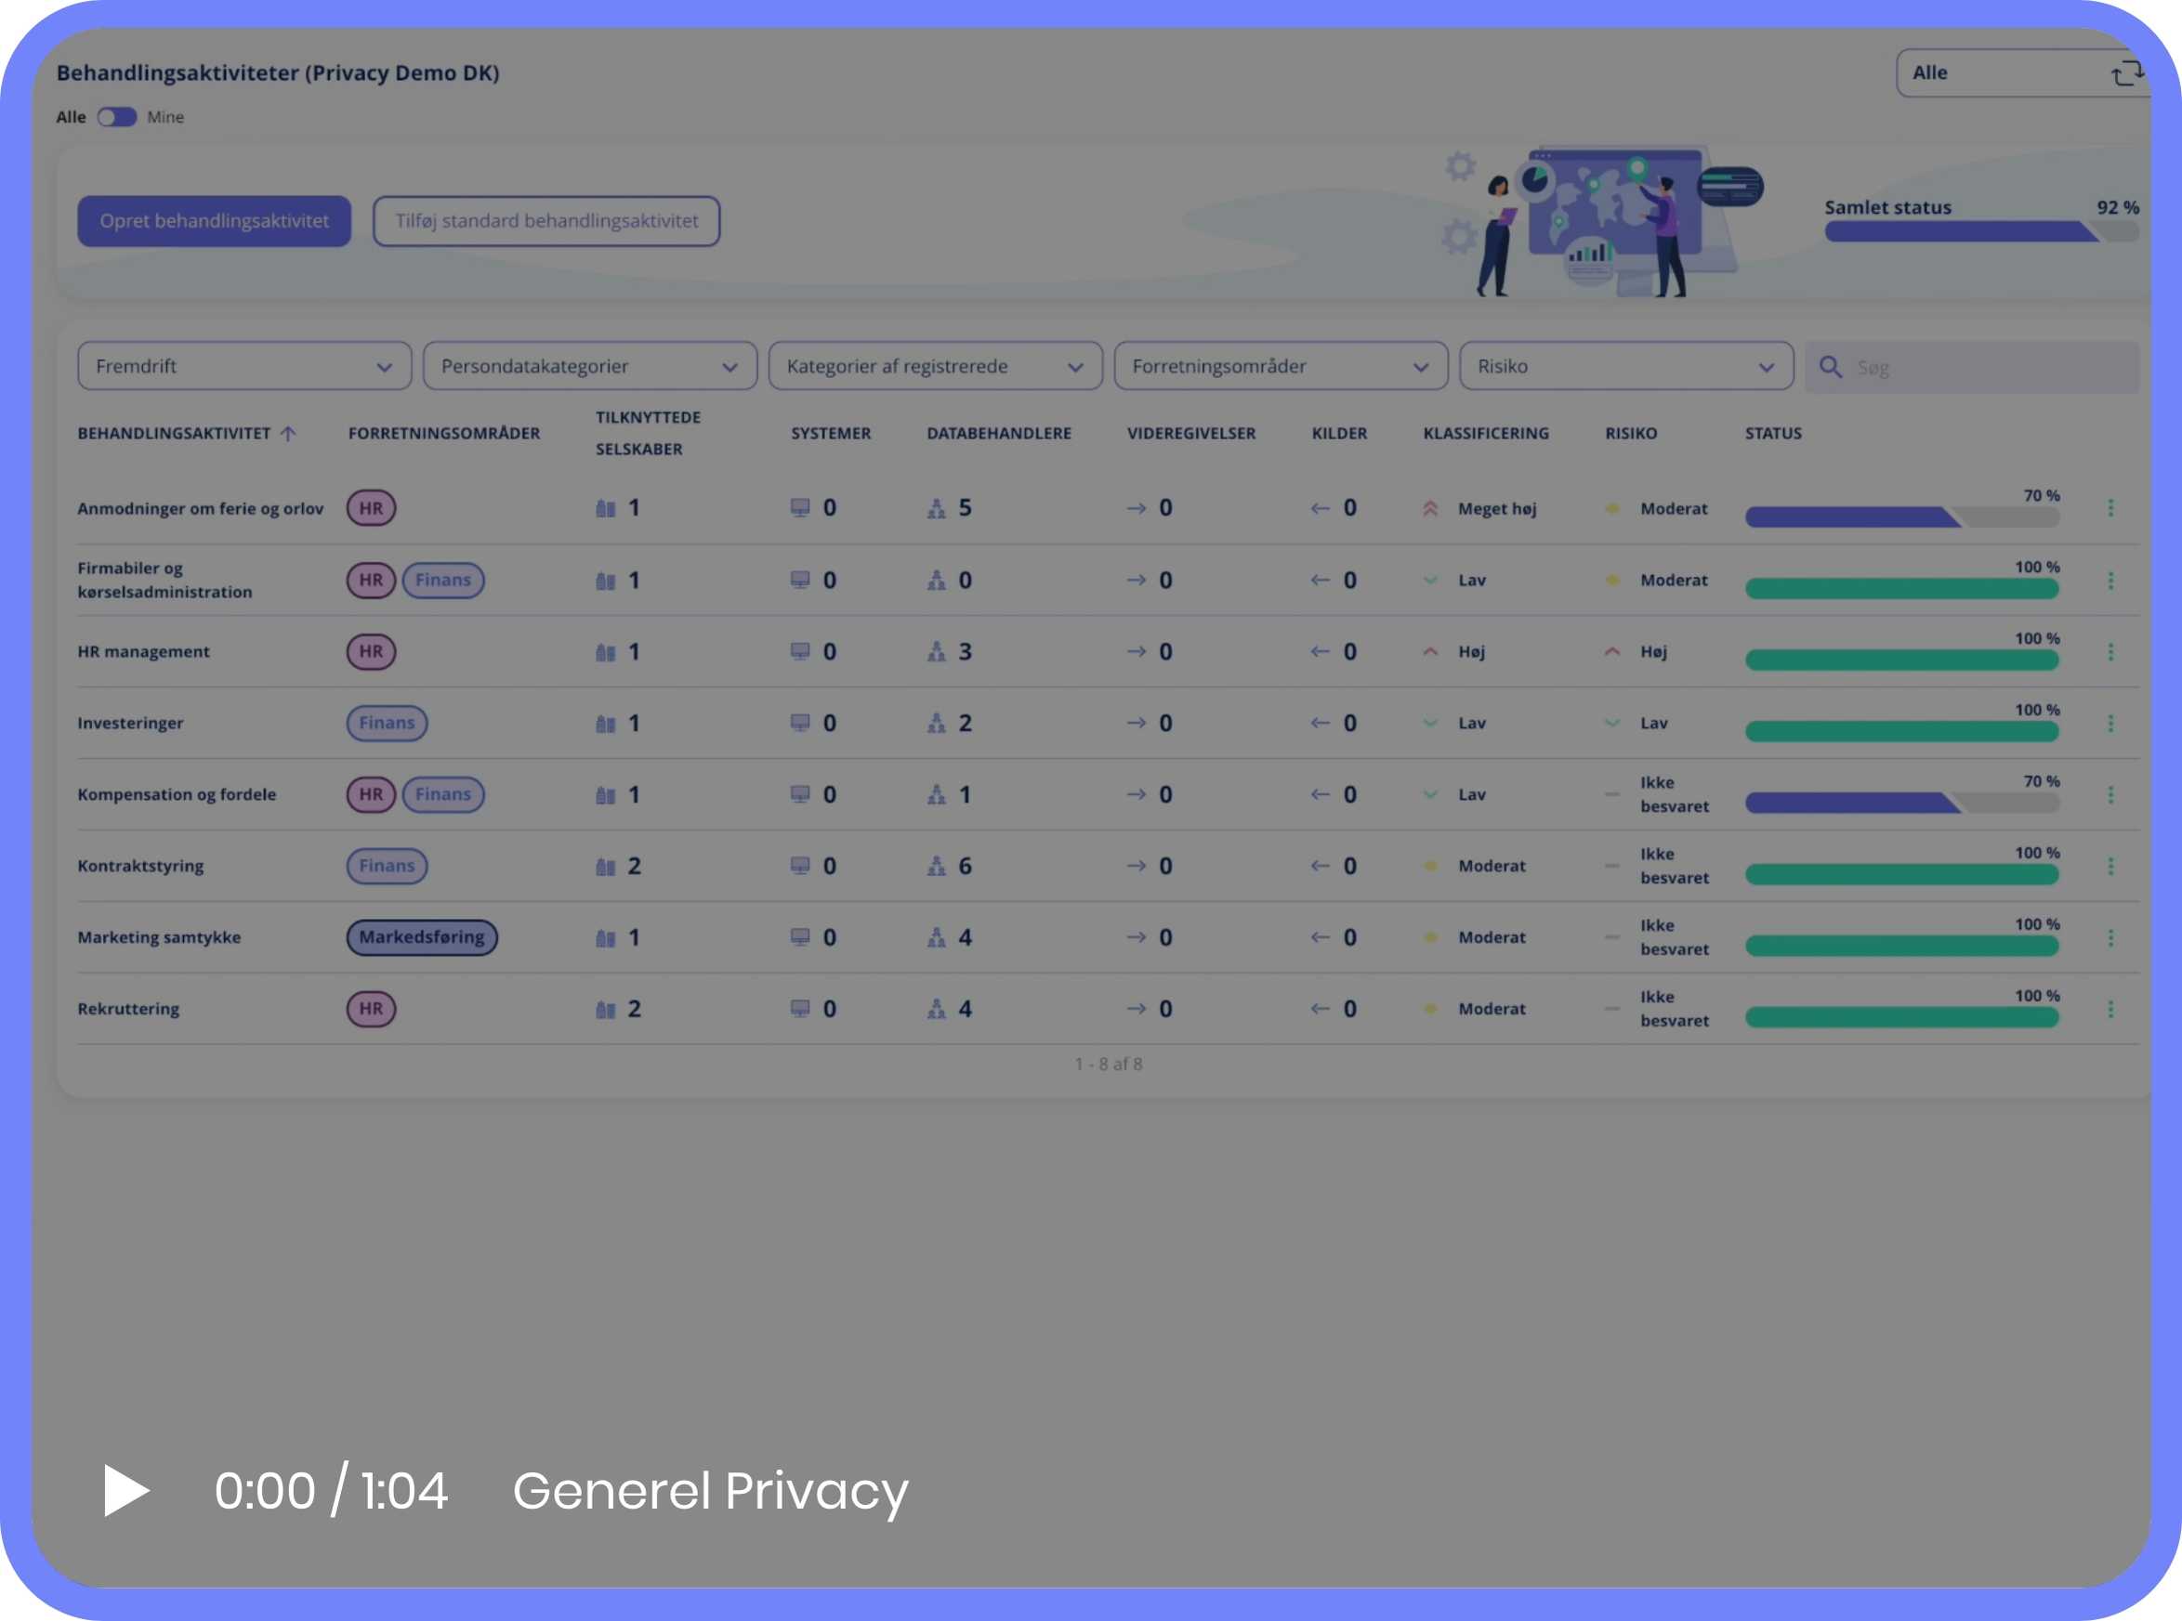This screenshot has height=1621, width=2182.
Task: Click company building icon in Anmodninger row
Action: 606,508
